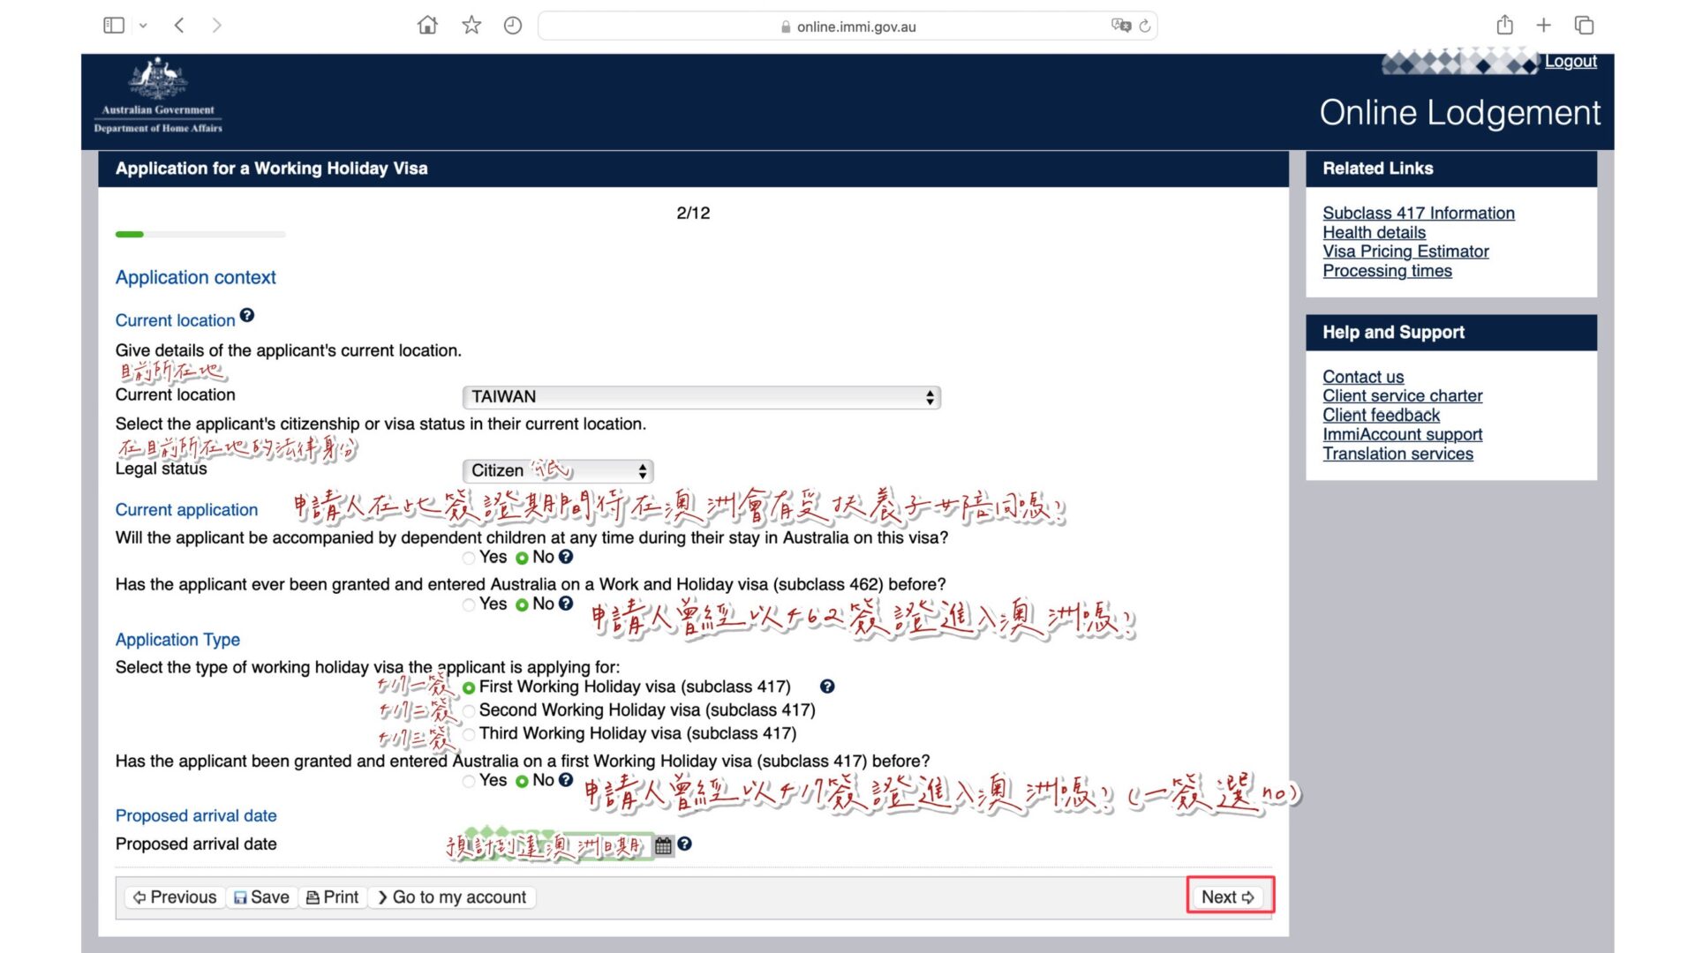Click help icon beside Proposed arrival date field

[684, 844]
